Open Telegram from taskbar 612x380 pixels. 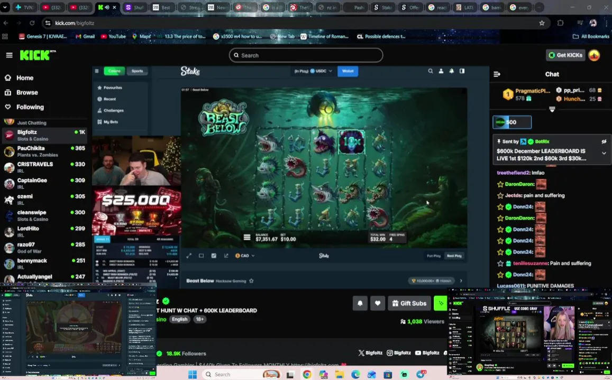[x=421, y=375]
